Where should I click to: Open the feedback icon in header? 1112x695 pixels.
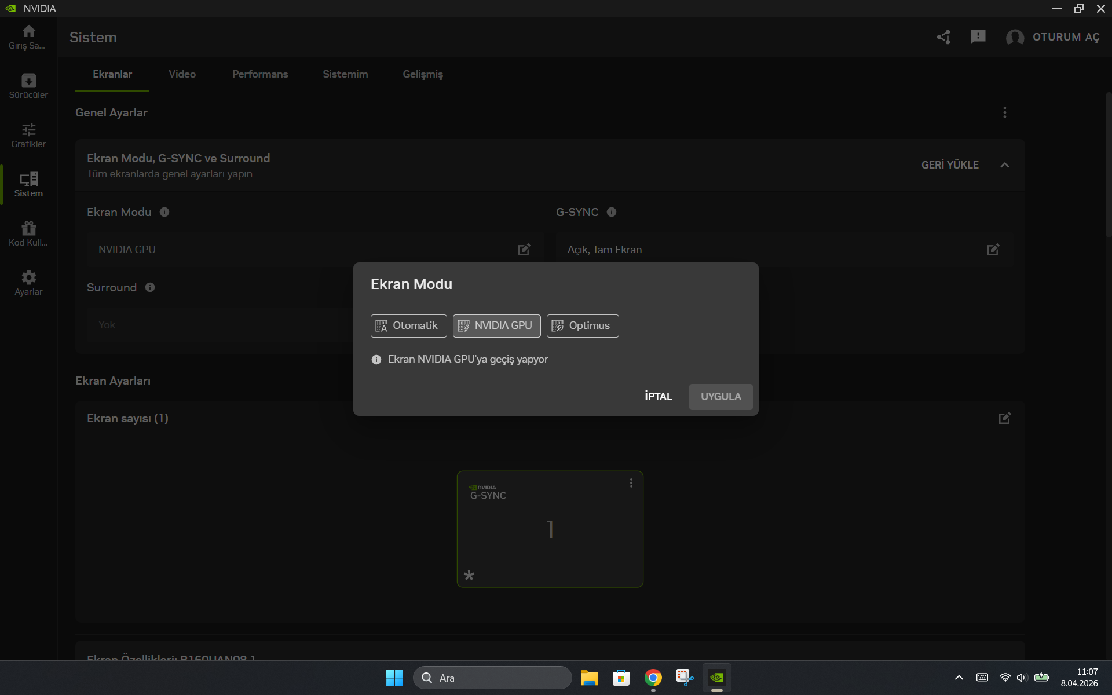978,37
